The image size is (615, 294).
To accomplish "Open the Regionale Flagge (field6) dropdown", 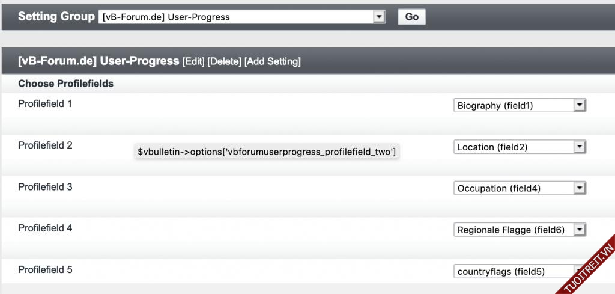I will [x=520, y=230].
